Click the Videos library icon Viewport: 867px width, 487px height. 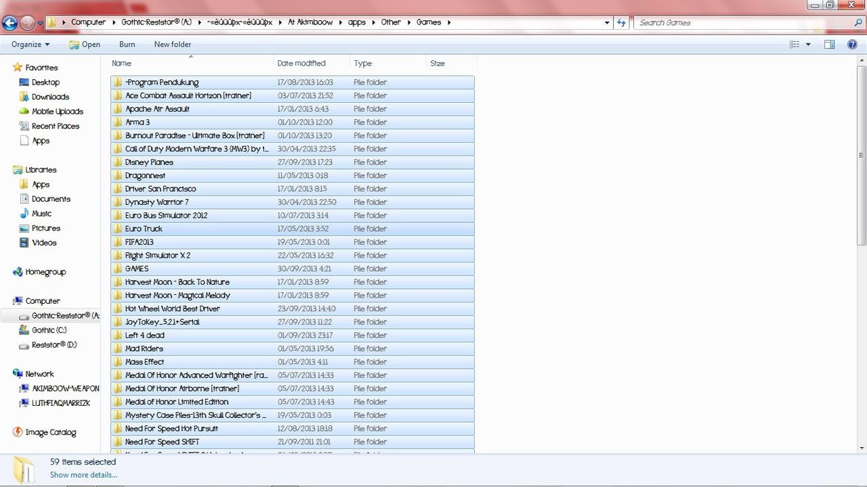coord(24,243)
